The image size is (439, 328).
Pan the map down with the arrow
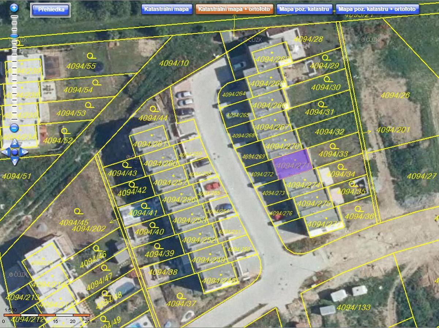(x=14, y=160)
